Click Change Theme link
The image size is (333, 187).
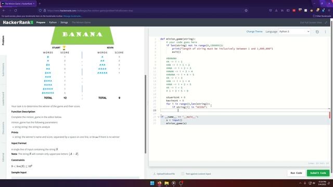tap(254, 32)
